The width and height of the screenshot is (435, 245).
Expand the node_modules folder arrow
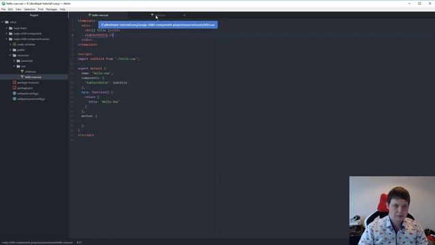click(11, 44)
